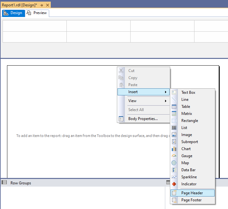Insert a Line item

[193, 100]
